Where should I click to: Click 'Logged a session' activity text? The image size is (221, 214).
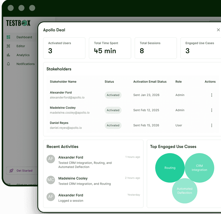click(x=71, y=201)
